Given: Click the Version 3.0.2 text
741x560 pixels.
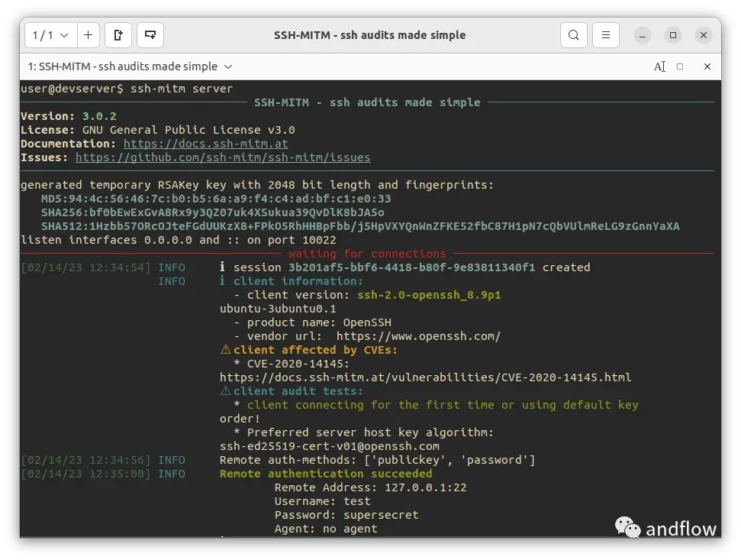Looking at the screenshot, I should pos(68,116).
